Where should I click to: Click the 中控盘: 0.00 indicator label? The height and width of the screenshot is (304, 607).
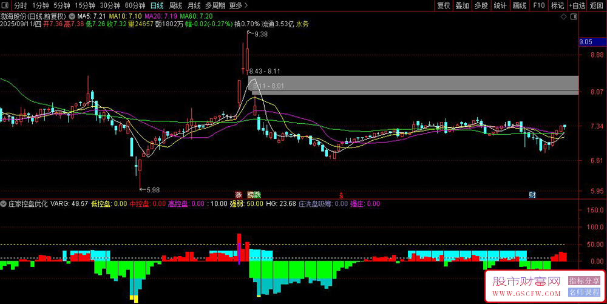[148, 204]
